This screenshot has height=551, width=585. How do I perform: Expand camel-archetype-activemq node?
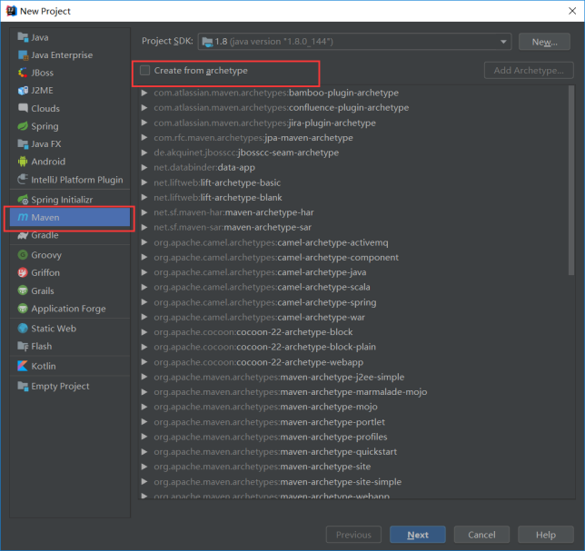pyautogui.click(x=144, y=242)
